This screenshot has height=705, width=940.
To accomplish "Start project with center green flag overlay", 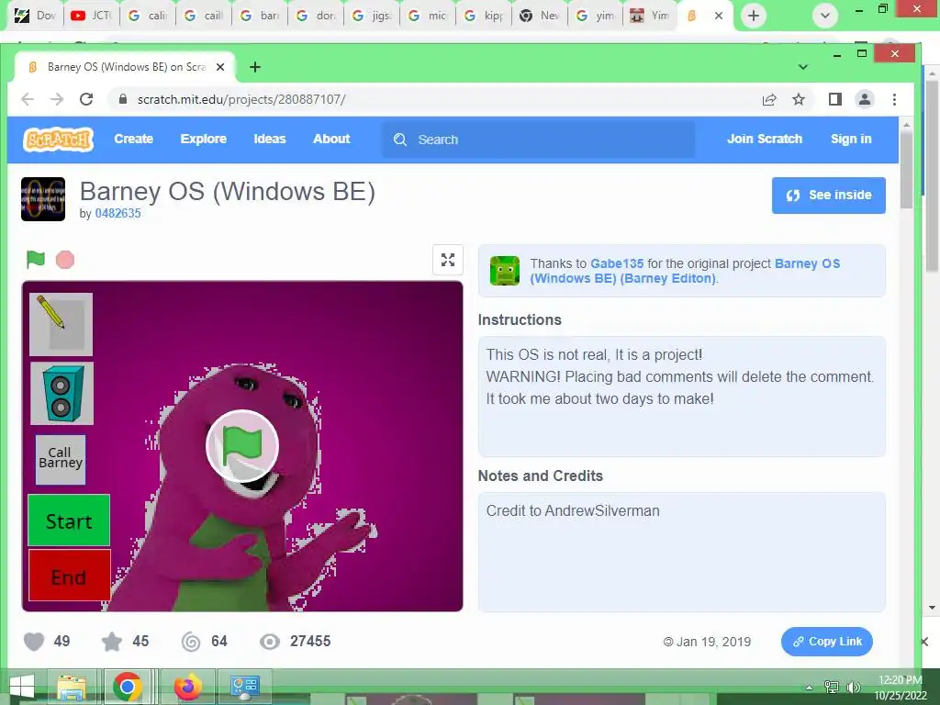I will tap(242, 446).
